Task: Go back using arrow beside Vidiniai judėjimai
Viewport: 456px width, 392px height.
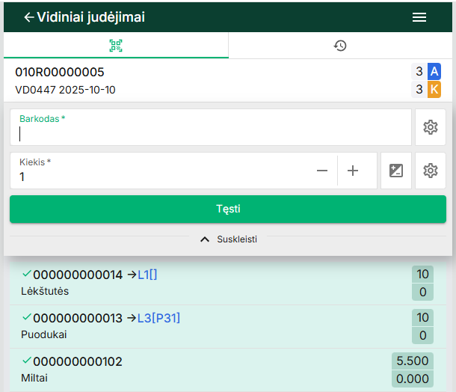Action: point(28,17)
